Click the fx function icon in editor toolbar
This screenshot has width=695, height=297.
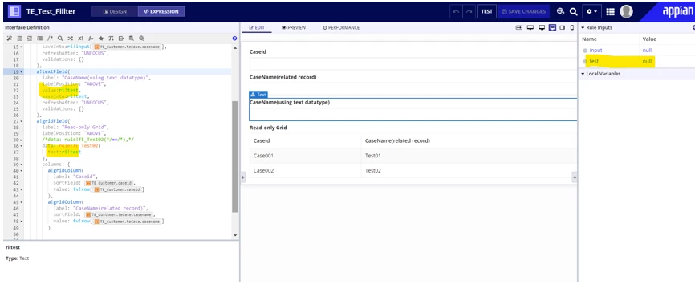(x=91, y=39)
